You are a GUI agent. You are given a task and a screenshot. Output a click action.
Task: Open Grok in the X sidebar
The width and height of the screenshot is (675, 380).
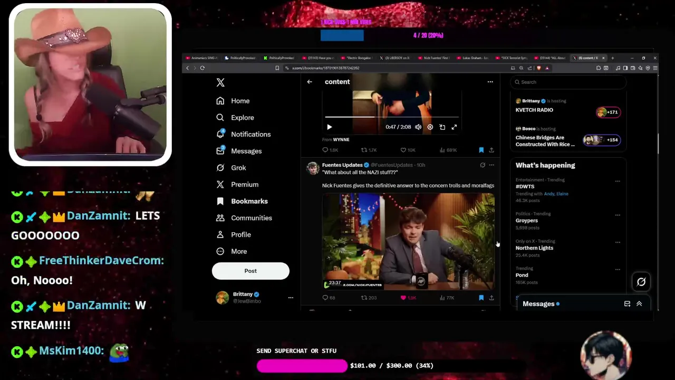coord(231,168)
